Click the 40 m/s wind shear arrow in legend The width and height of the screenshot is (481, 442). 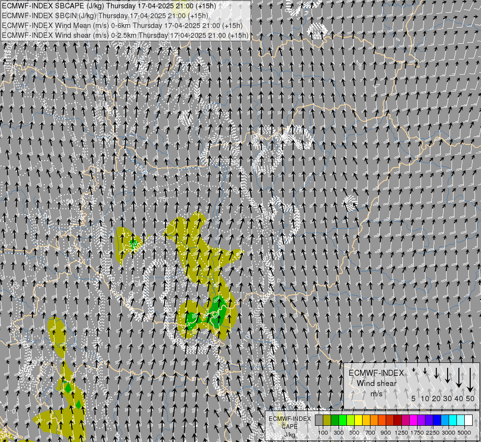point(458,378)
